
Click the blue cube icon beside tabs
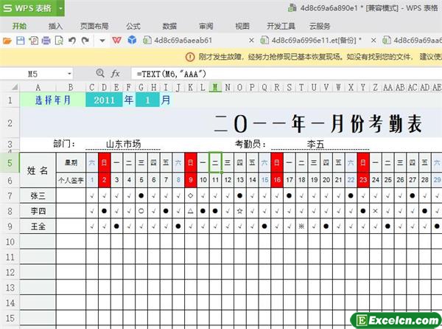coord(132,41)
